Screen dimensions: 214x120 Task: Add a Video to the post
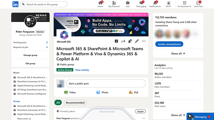click(x=70, y=92)
